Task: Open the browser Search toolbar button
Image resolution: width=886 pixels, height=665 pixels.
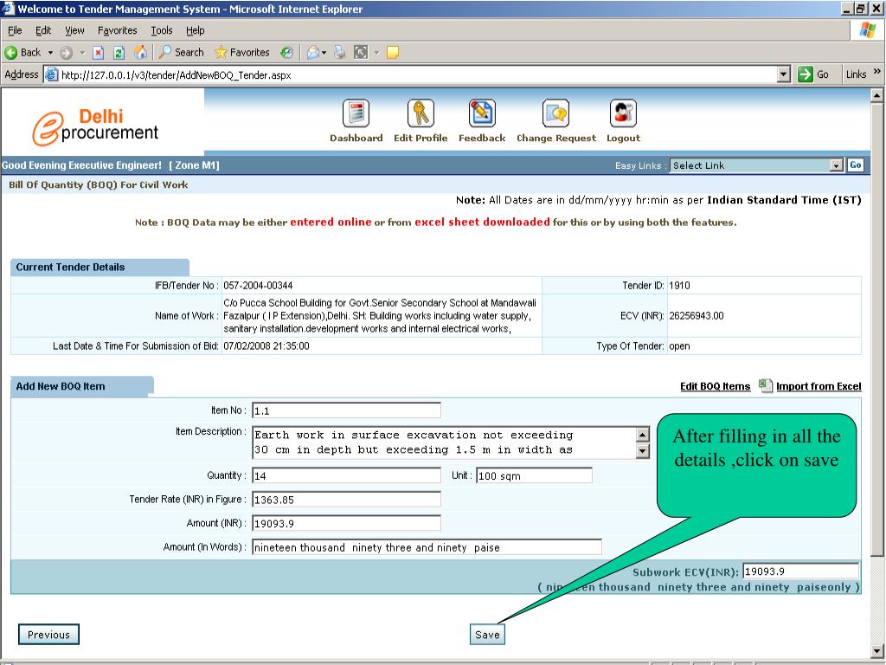Action: tap(181, 53)
